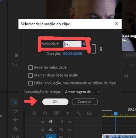Select the Selection tool arrow
The image size is (136, 138).
(15, 103)
